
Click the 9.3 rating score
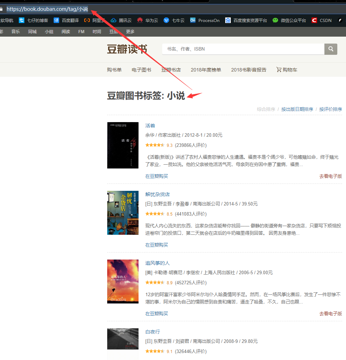[170, 145]
